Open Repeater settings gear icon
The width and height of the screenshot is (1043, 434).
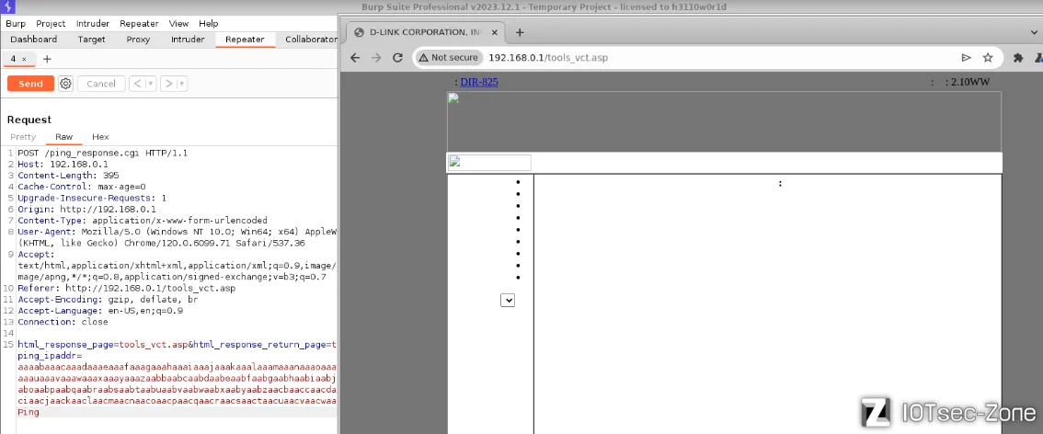(x=65, y=84)
